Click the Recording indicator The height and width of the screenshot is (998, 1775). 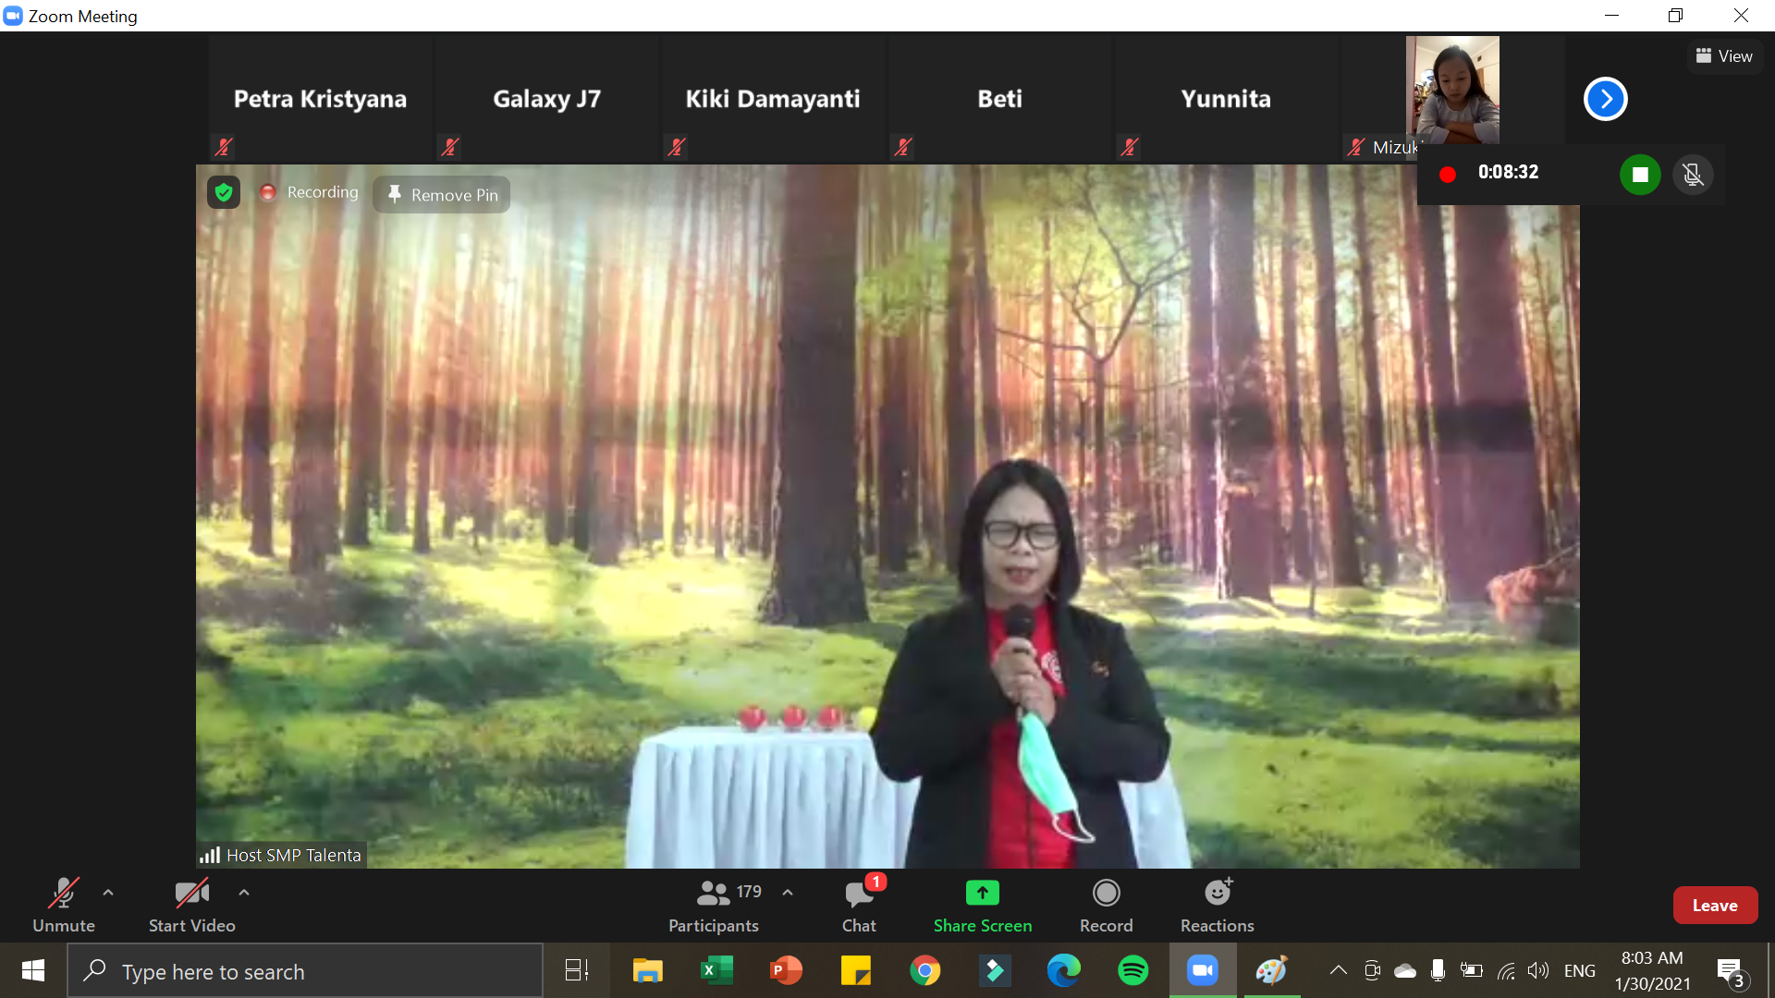tap(310, 192)
